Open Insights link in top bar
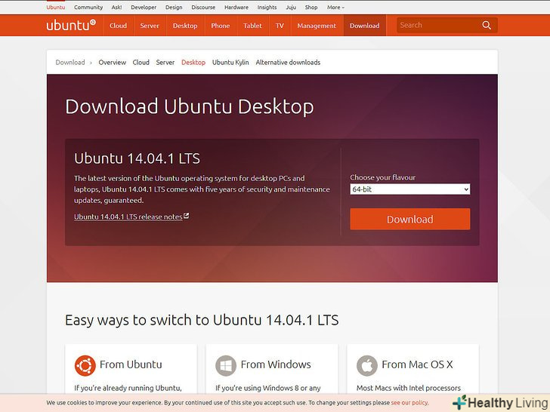550x412 pixels. pyautogui.click(x=267, y=7)
